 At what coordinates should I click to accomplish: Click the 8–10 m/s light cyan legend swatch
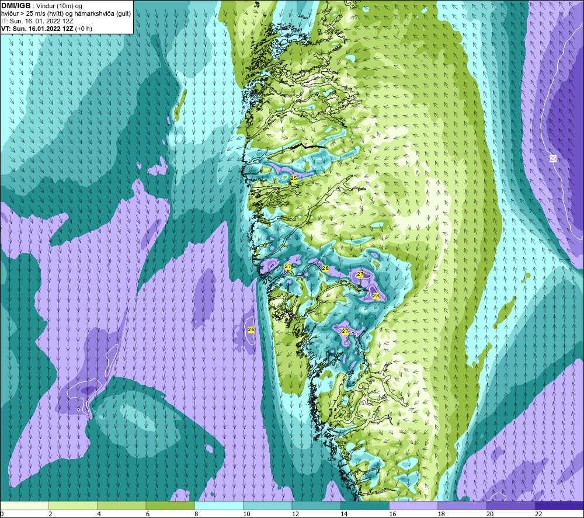[219, 505]
